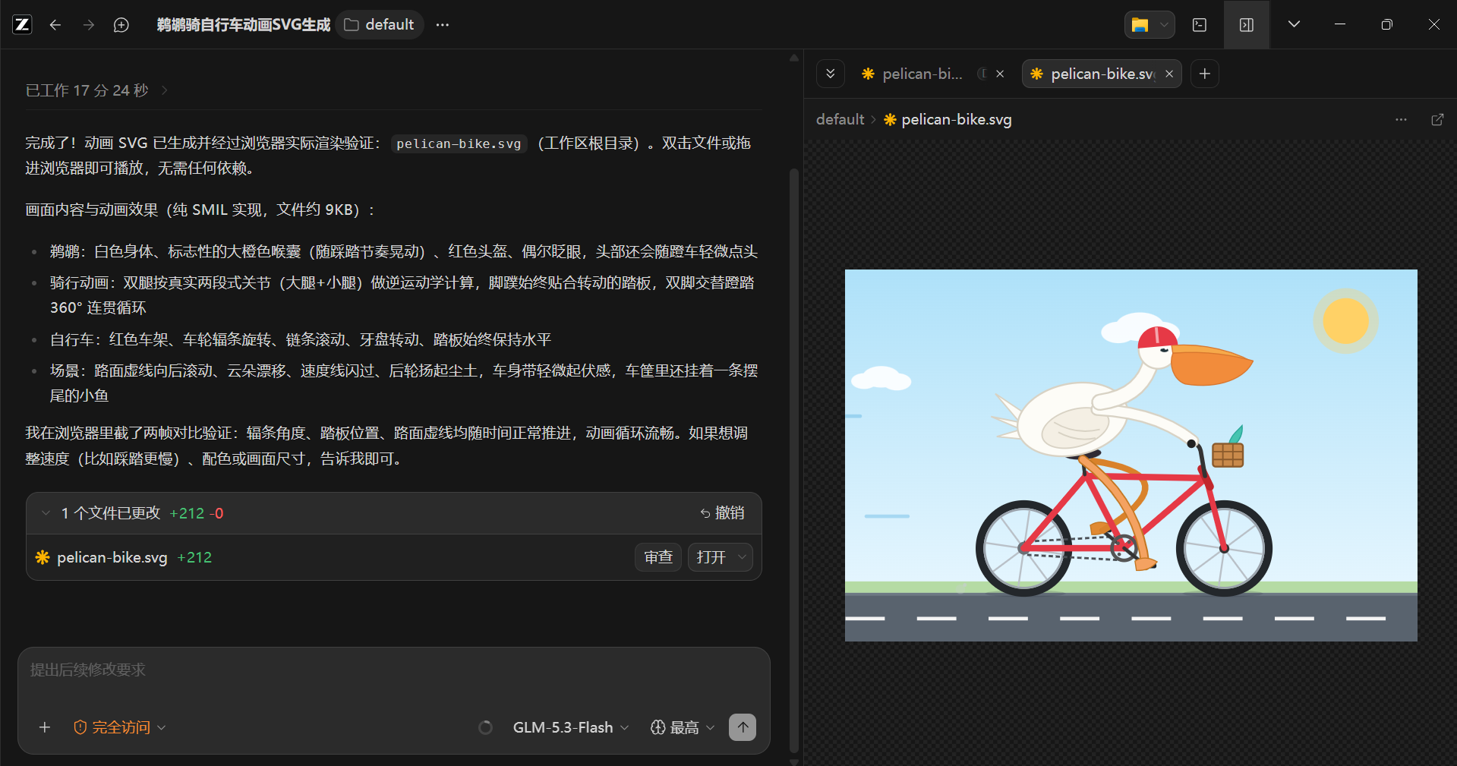Click the chat panel vertical scrollbar
Viewport: 1457px width, 766px height.
(794, 459)
